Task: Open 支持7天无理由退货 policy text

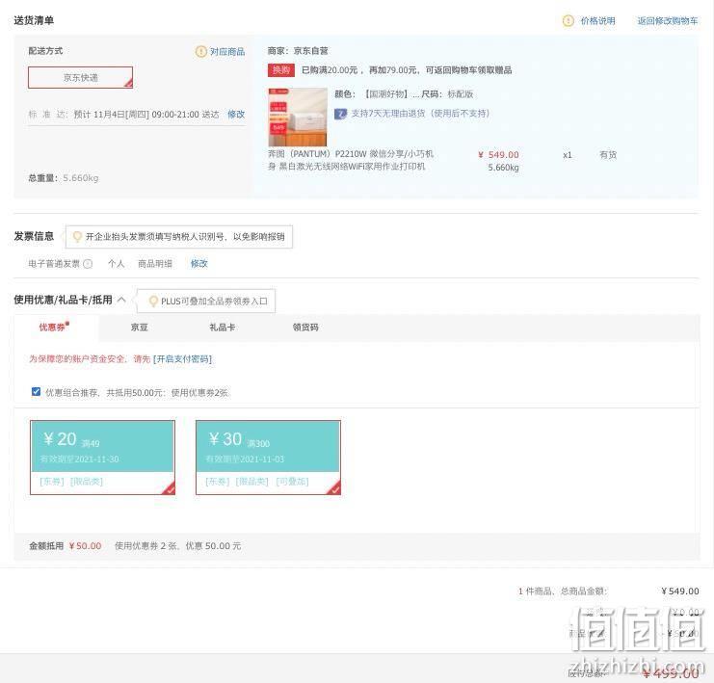Action: (420, 114)
